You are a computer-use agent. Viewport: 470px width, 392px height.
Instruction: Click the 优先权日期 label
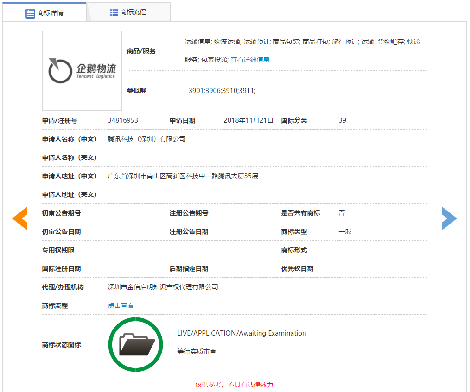click(x=297, y=269)
